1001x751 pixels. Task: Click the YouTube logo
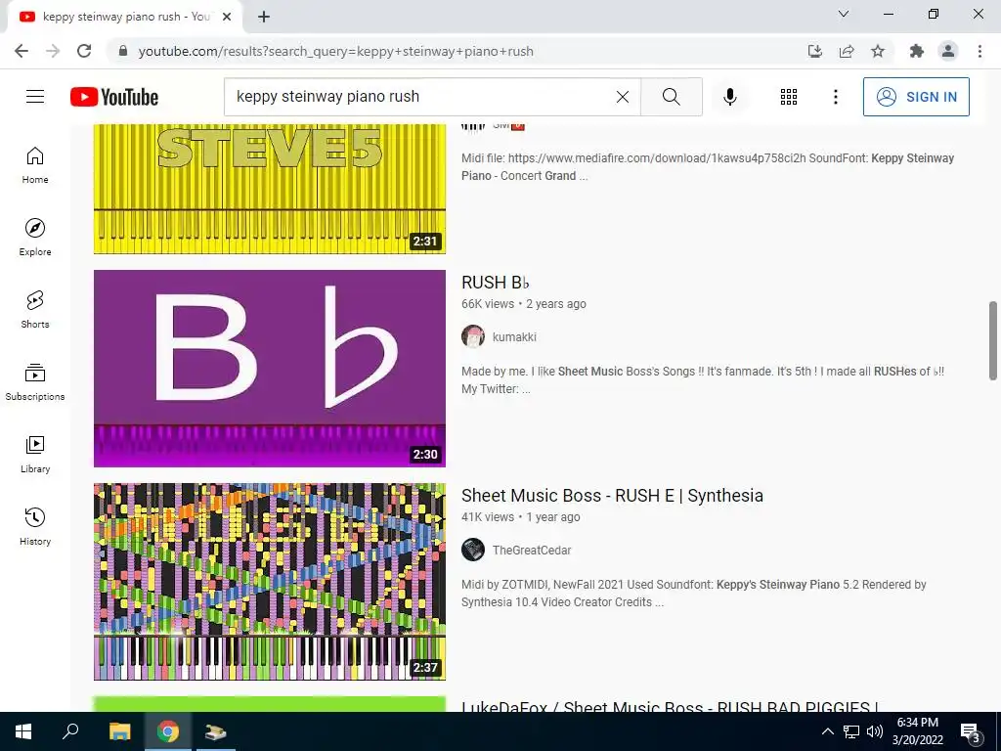(x=114, y=97)
